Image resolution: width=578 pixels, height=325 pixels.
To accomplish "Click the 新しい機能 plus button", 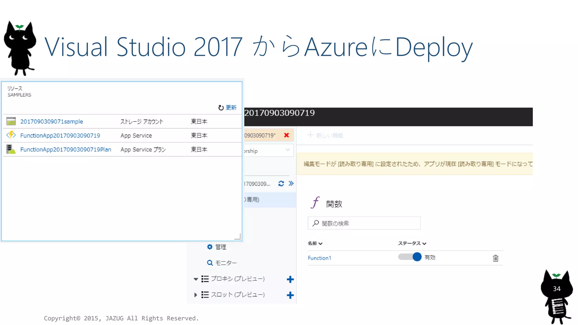I will click(x=325, y=135).
